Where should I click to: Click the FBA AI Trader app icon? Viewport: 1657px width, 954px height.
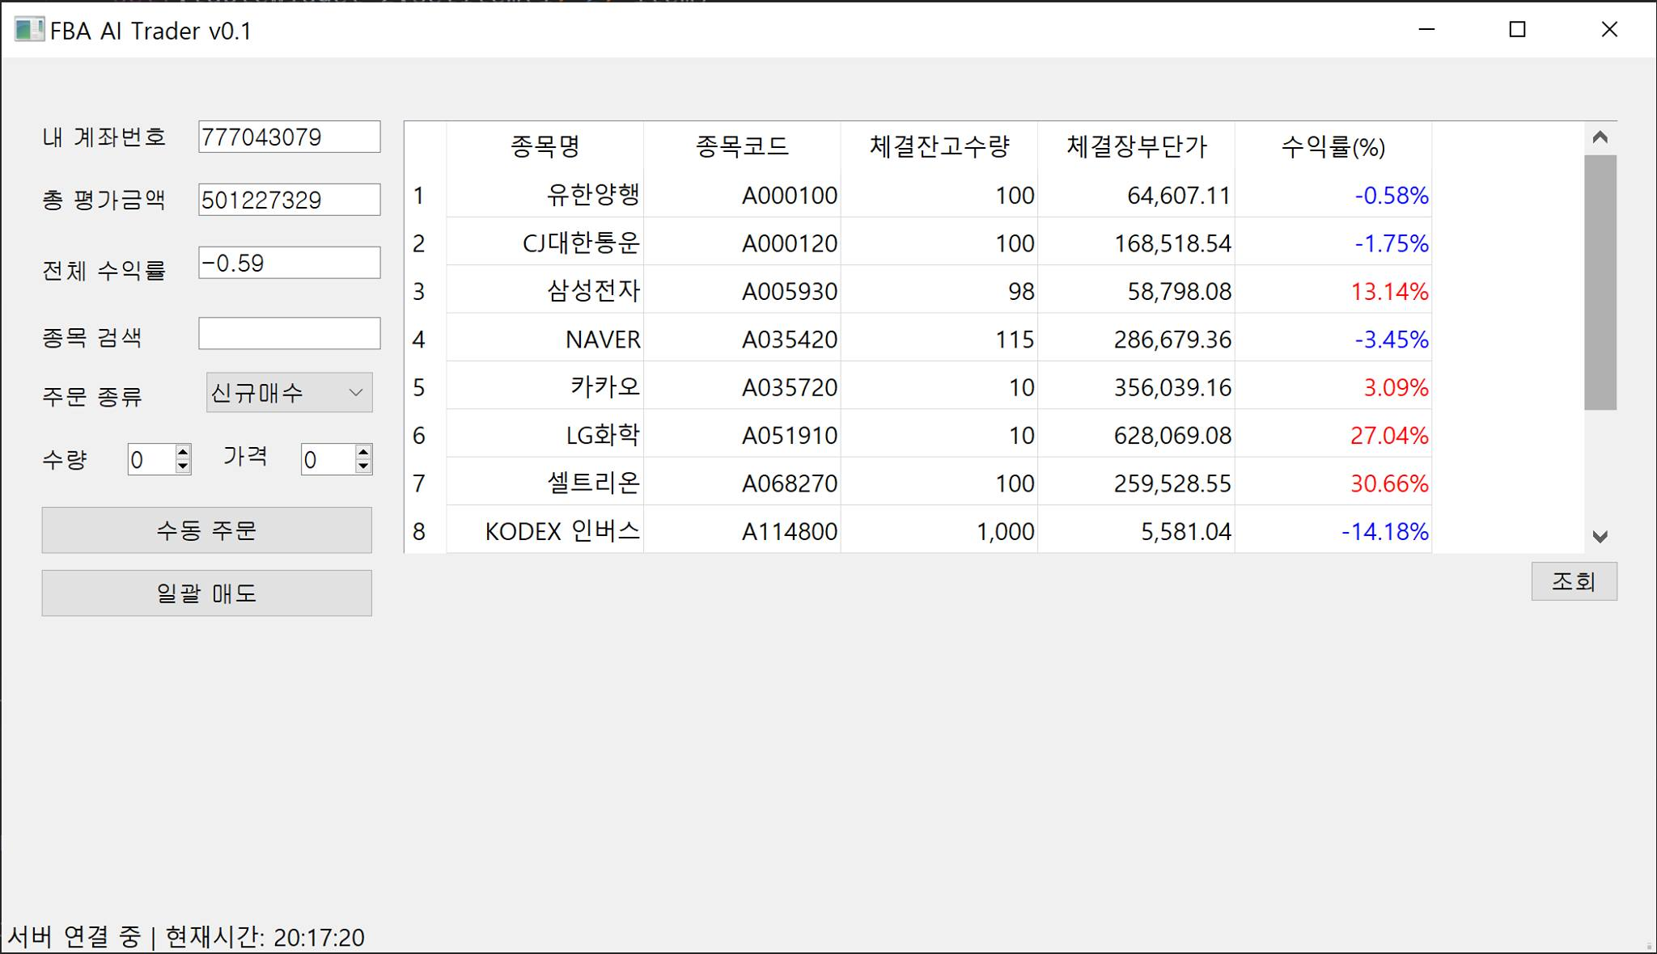point(29,30)
